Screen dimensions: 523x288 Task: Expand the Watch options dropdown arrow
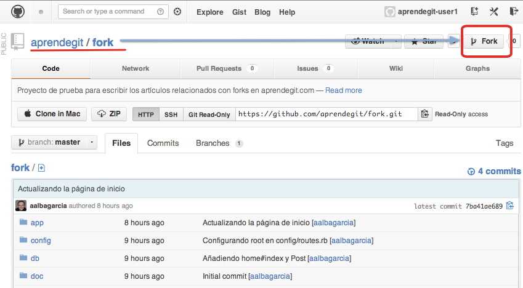(395, 42)
